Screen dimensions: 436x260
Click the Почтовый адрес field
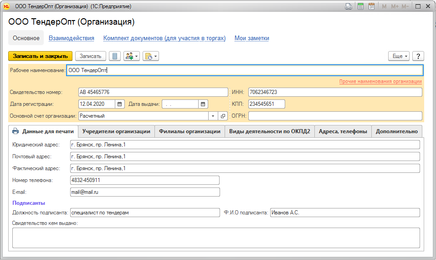(x=245, y=156)
